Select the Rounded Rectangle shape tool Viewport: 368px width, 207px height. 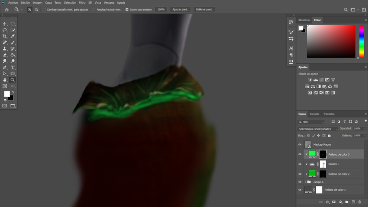12,73
